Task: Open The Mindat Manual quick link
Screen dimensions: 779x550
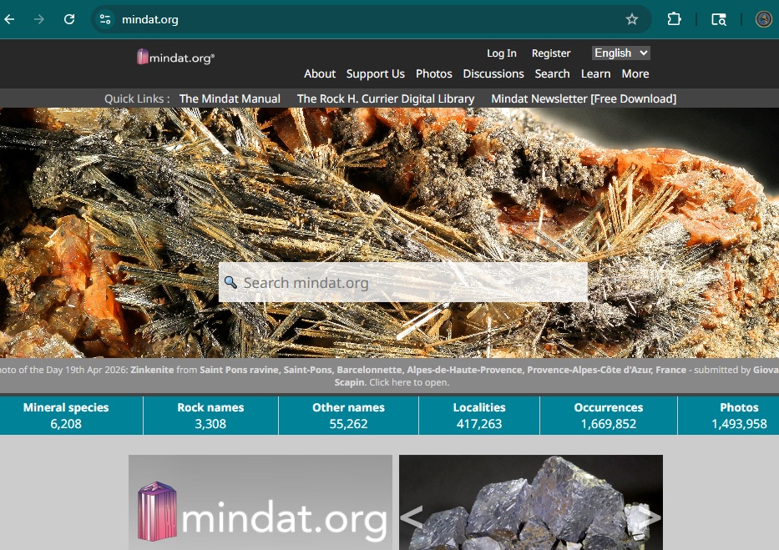Action: pos(230,98)
